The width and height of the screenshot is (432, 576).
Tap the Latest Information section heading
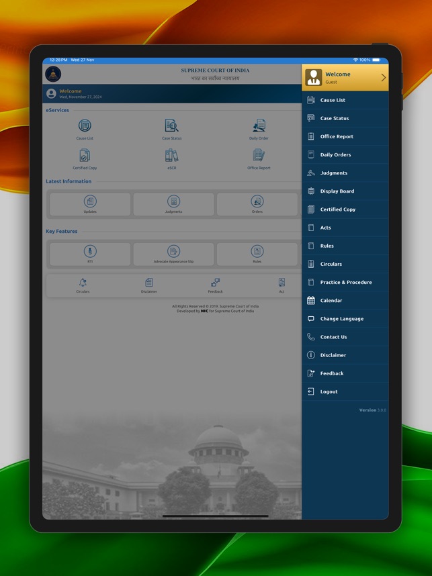pyautogui.click(x=69, y=181)
